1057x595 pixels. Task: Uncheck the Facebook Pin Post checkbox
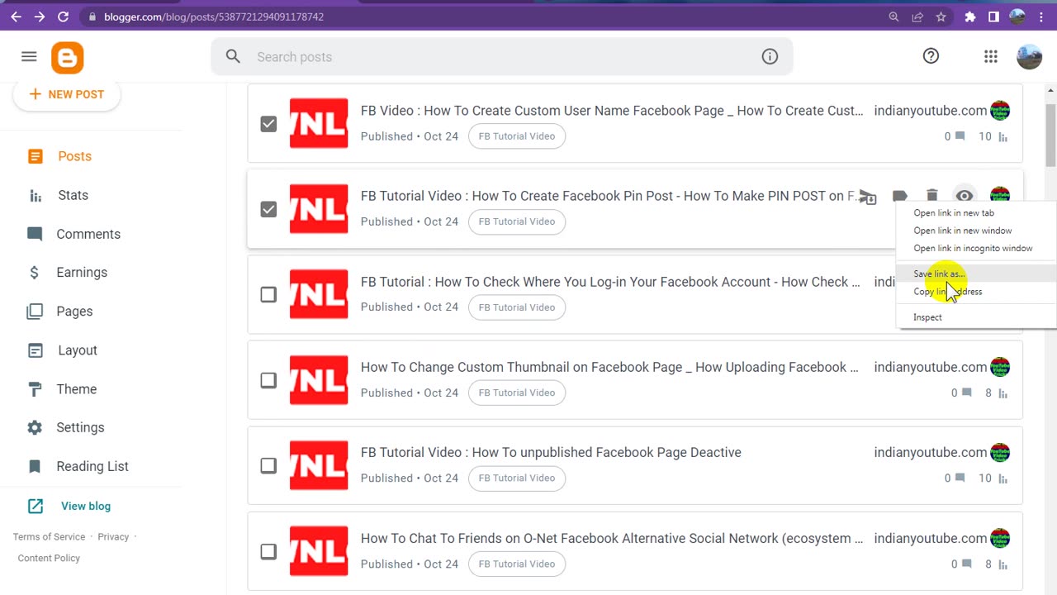(268, 209)
